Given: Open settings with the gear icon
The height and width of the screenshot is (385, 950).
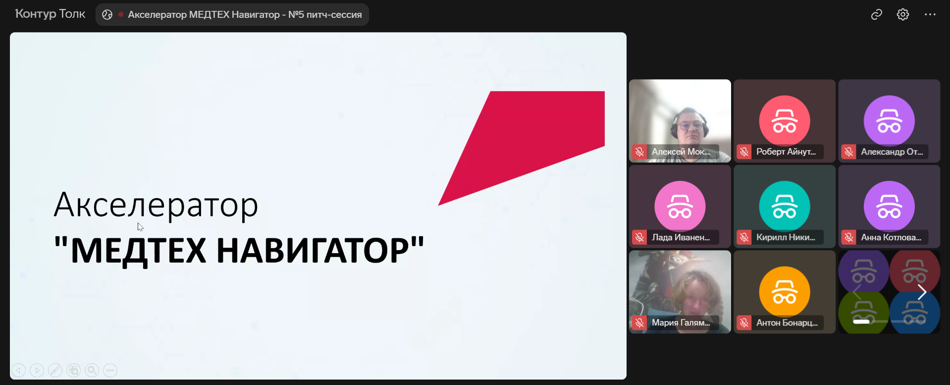Looking at the screenshot, I should (902, 15).
